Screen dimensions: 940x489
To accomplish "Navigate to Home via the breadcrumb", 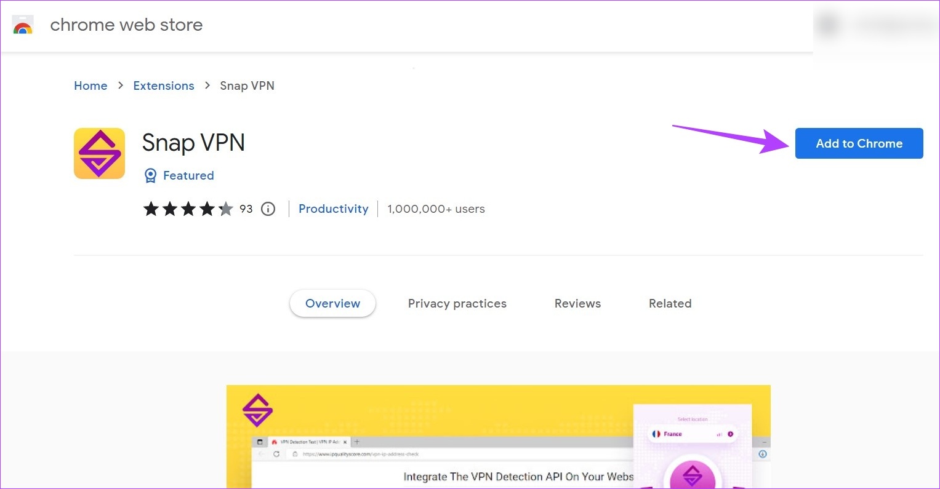I will [90, 85].
